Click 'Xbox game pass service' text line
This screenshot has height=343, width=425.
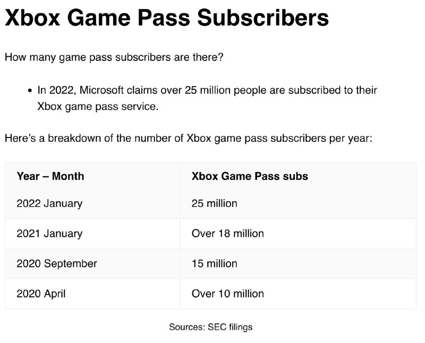coord(98,107)
